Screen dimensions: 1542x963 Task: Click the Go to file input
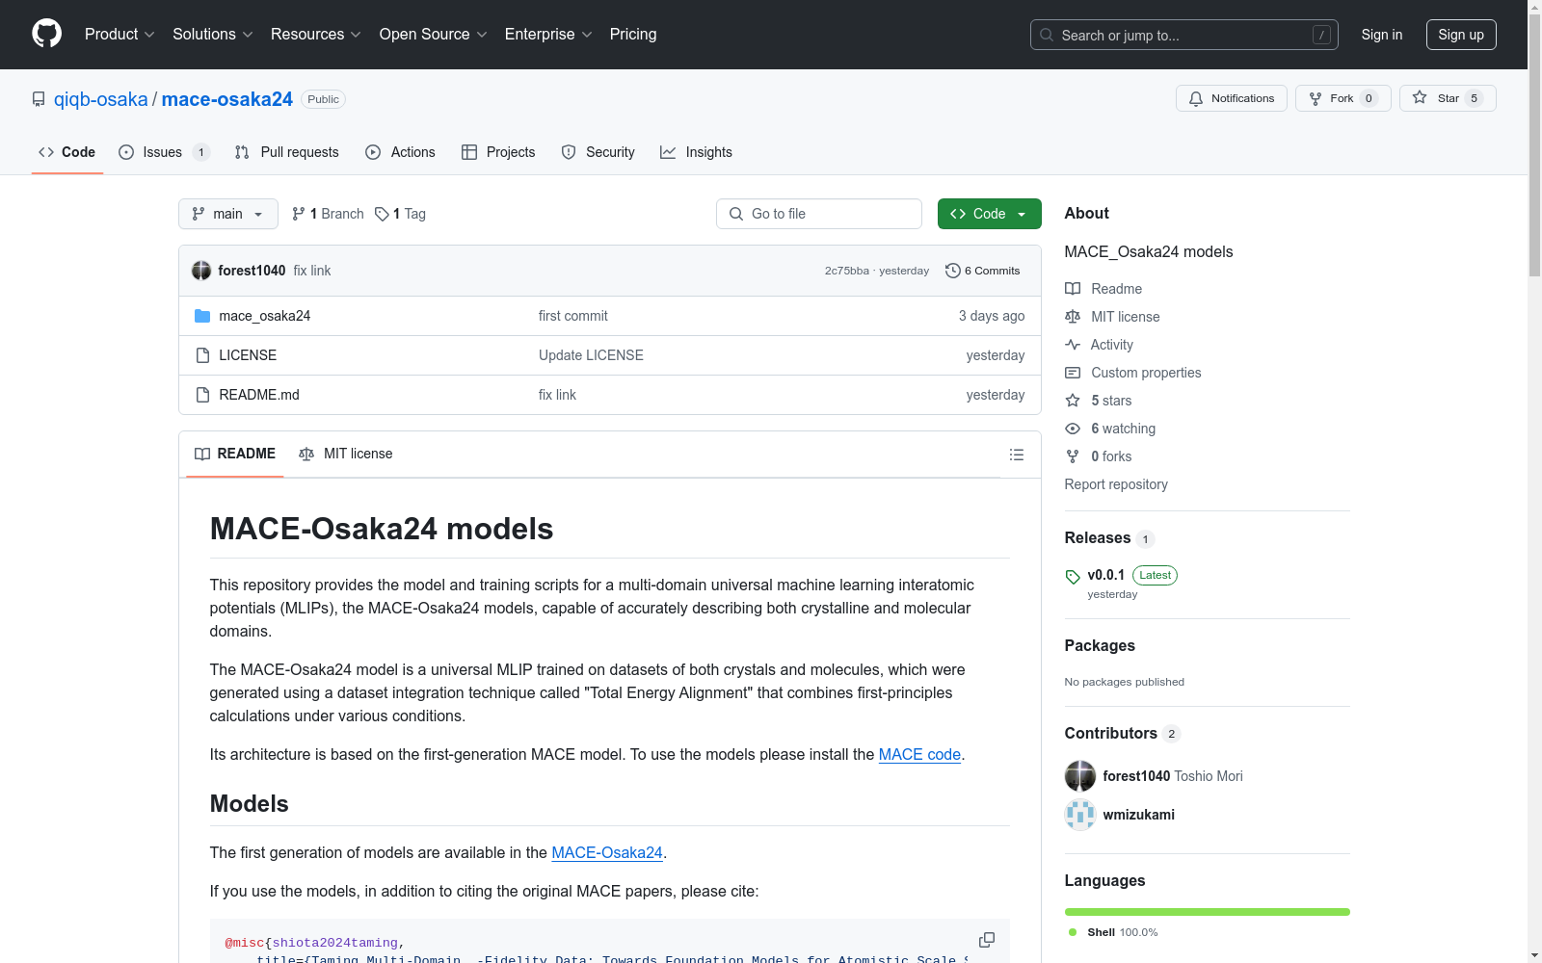pyautogui.click(x=819, y=214)
